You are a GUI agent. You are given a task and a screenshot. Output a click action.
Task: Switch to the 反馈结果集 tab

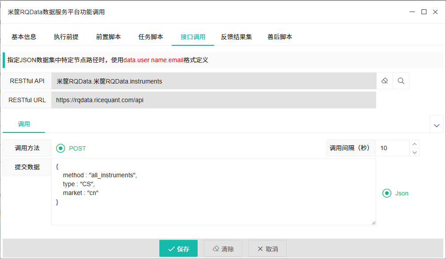click(236, 37)
